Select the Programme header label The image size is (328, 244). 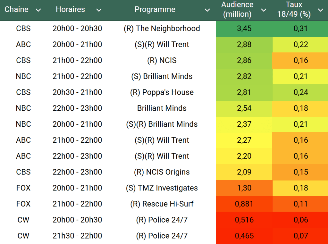click(x=155, y=10)
